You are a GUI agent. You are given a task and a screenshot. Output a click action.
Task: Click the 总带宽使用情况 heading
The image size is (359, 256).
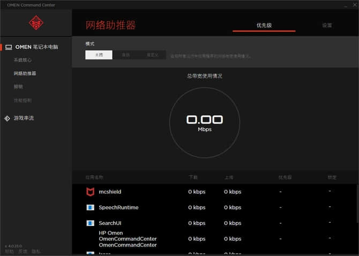(x=205, y=76)
